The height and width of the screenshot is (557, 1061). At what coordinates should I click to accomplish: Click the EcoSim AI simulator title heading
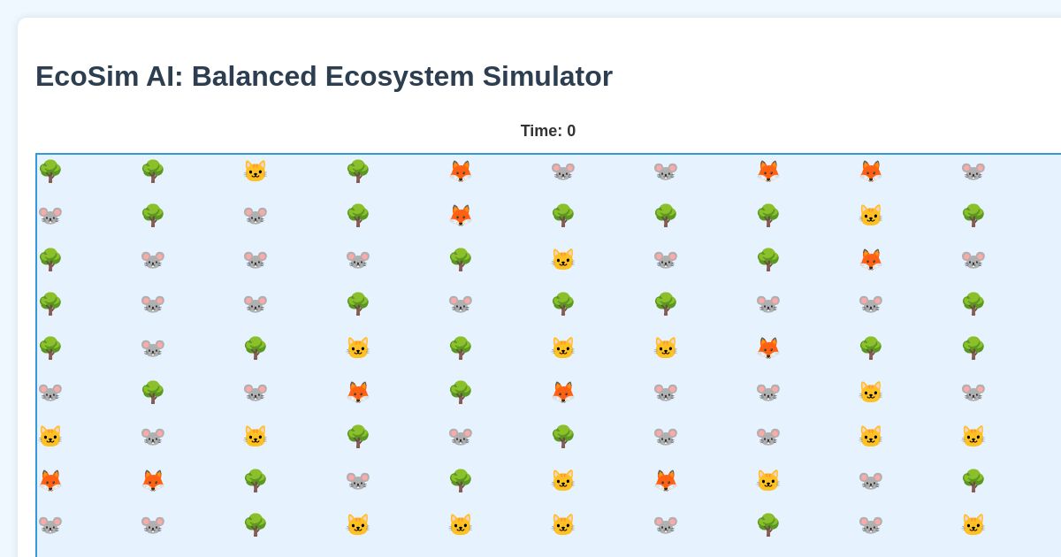(324, 77)
